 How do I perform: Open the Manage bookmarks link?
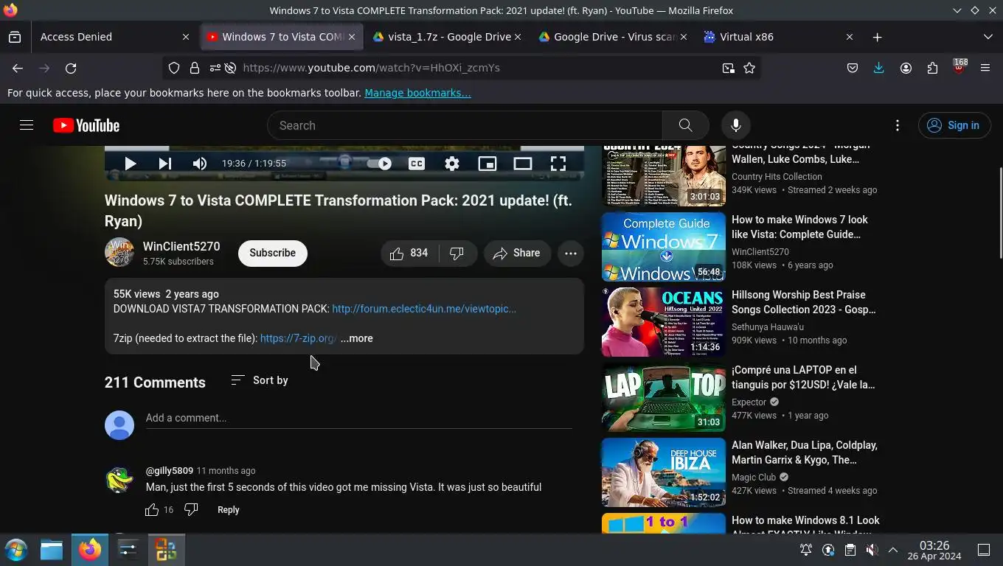[x=417, y=93]
